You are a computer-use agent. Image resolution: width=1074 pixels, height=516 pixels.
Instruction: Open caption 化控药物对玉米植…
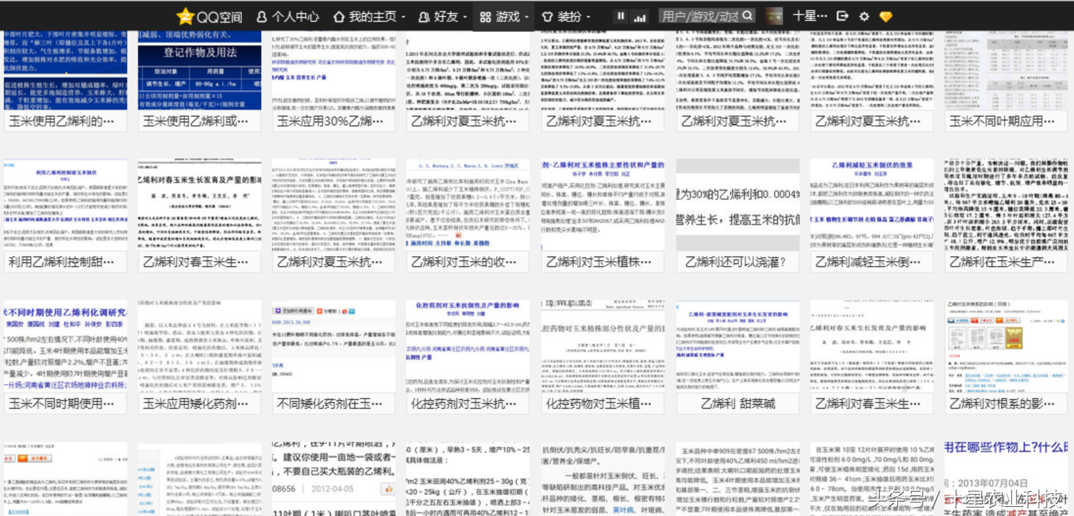[x=598, y=404]
